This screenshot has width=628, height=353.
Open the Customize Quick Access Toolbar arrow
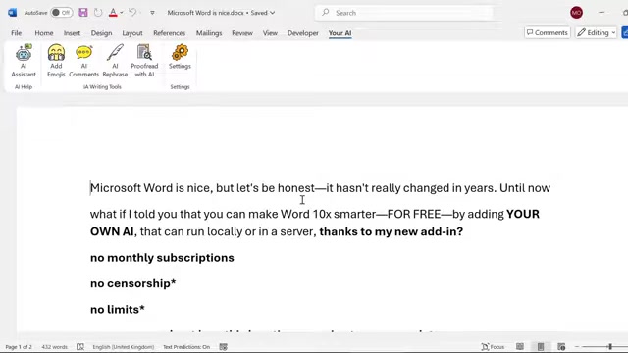click(152, 13)
